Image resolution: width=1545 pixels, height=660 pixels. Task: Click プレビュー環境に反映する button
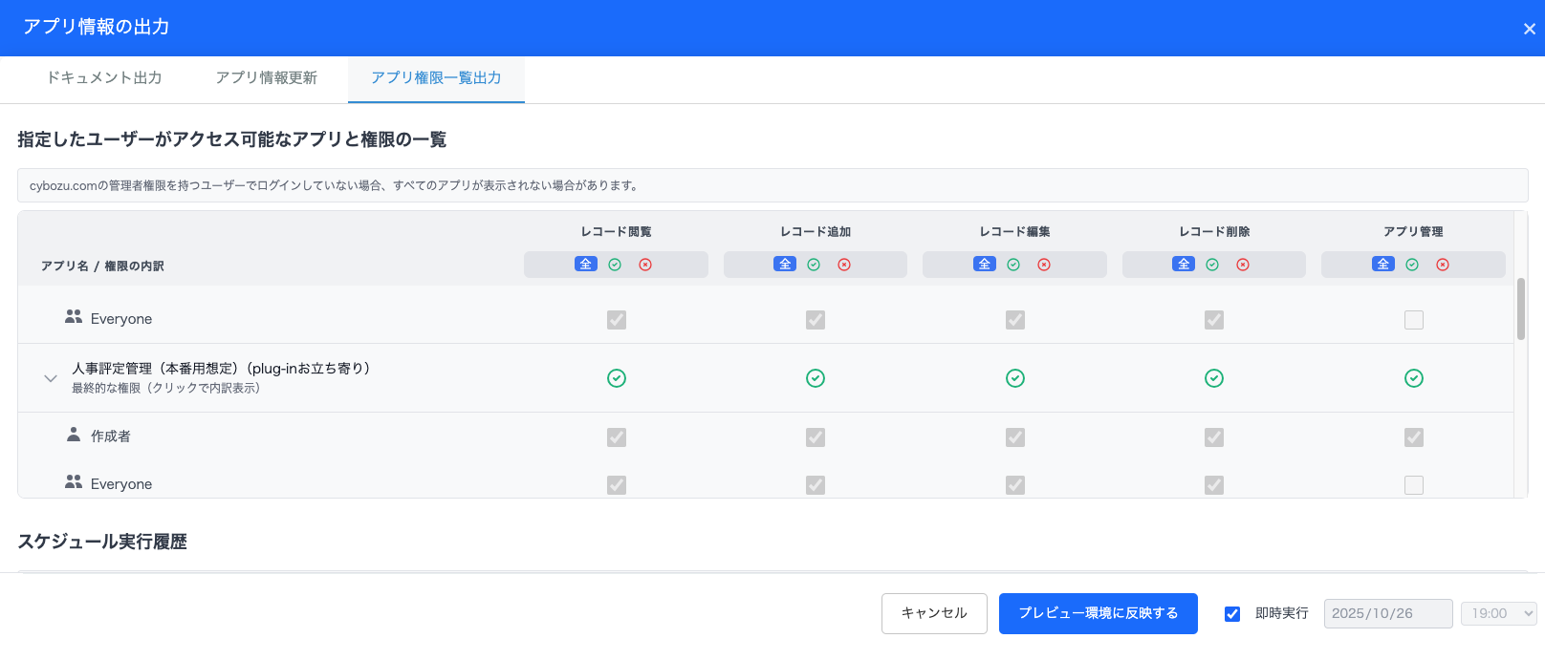tap(1099, 613)
